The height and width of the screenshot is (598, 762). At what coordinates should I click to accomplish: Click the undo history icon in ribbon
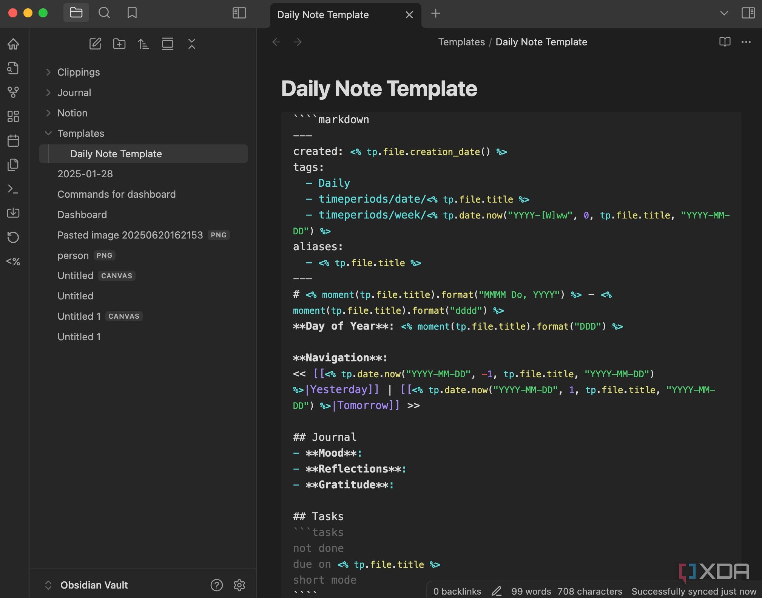point(13,237)
